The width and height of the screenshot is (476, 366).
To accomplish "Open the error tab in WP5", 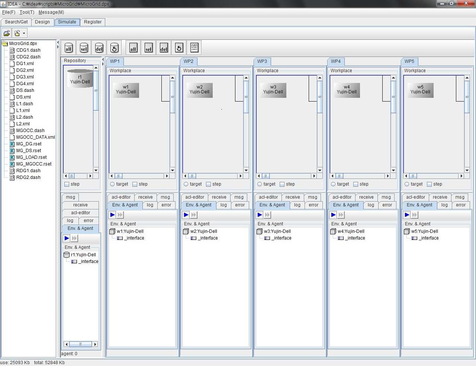I will [461, 205].
